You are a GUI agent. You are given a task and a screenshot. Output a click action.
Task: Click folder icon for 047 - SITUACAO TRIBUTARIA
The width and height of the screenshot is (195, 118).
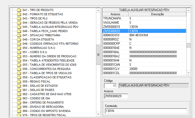coord(19,35)
